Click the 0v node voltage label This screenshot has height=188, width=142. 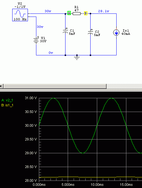(x=51, y=53)
